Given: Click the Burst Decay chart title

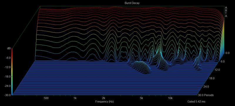Looking at the screenshot, I should tap(132, 3).
